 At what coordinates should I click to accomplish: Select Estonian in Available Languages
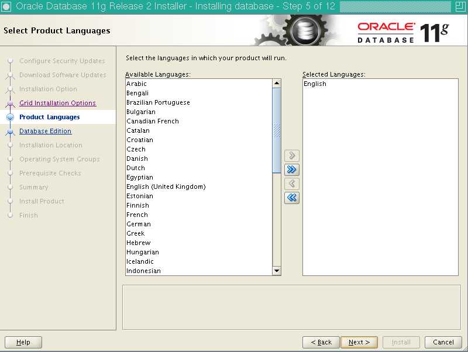coord(199,196)
